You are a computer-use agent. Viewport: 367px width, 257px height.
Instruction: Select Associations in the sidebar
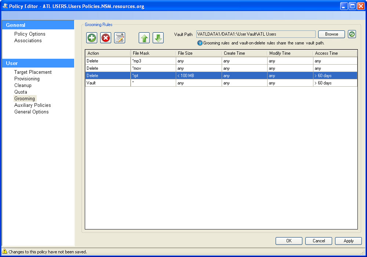[x=28, y=40]
